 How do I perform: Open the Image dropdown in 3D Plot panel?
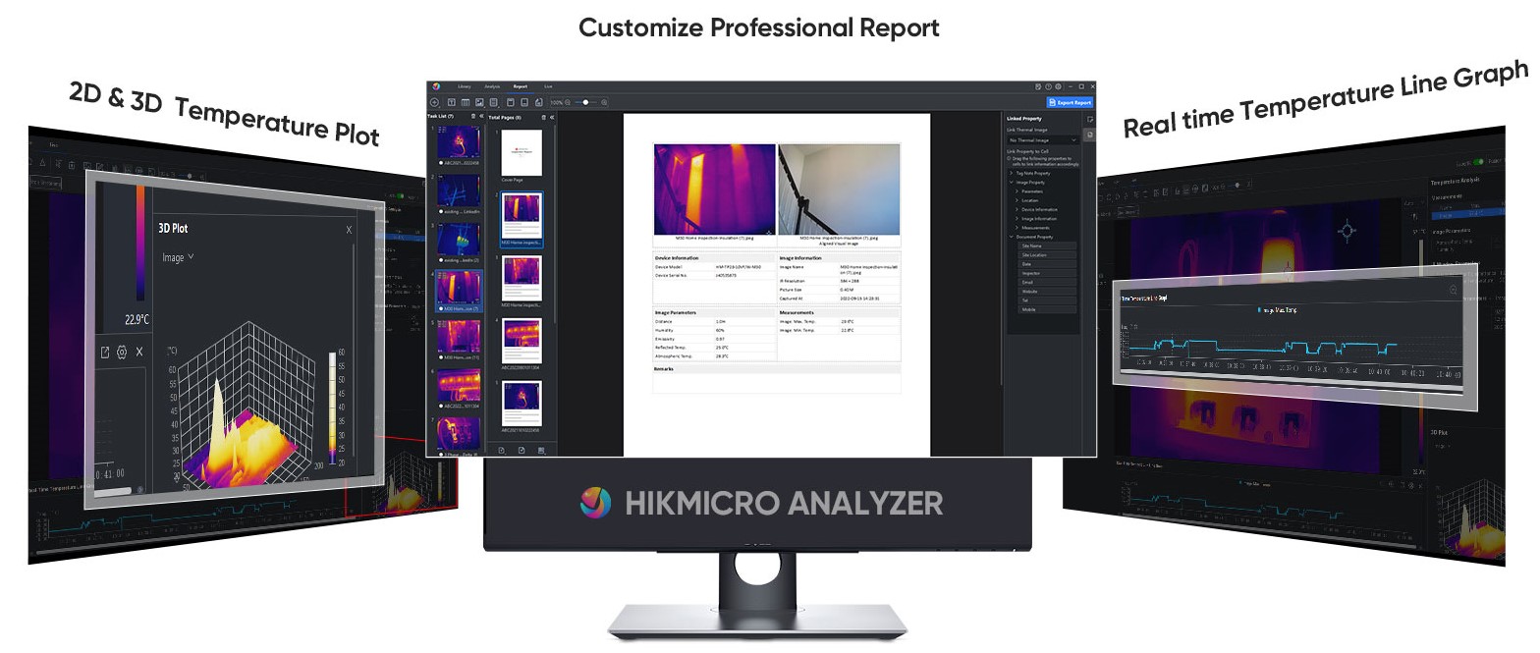click(178, 257)
